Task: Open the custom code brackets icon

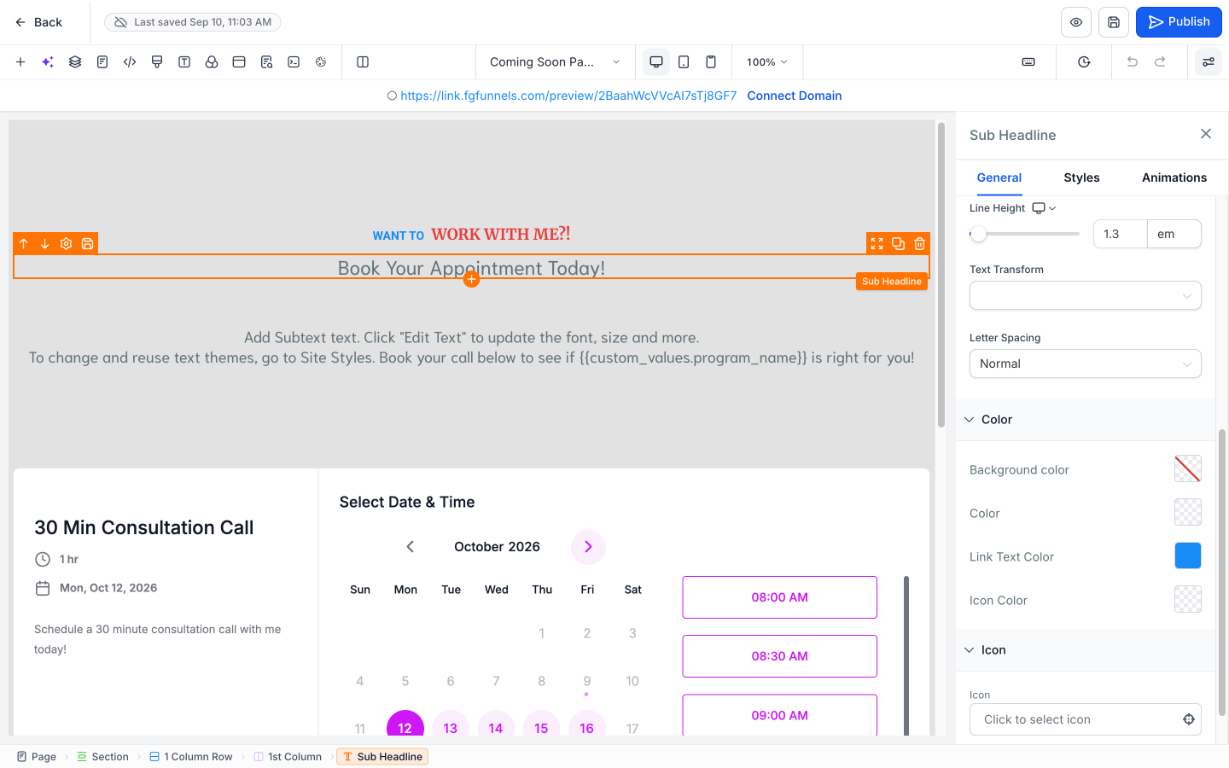Action: coord(130,62)
